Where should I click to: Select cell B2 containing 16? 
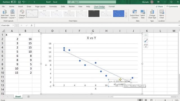(25, 39)
